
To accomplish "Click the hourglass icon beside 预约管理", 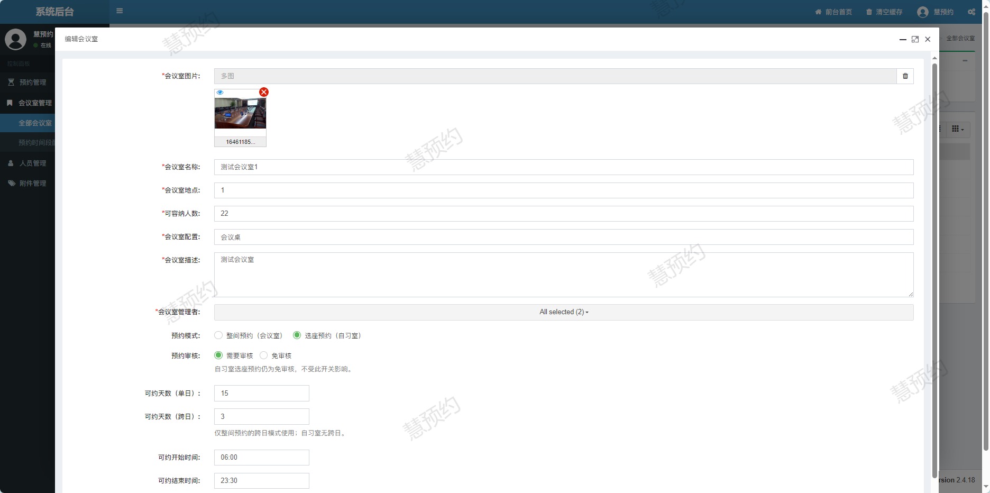I will (x=11, y=82).
